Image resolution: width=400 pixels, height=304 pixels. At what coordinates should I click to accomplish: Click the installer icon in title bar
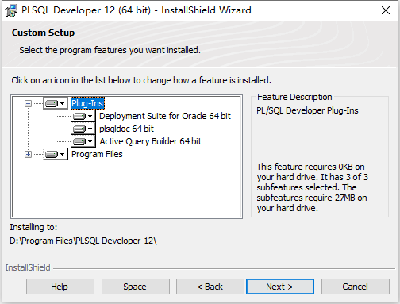click(11, 10)
